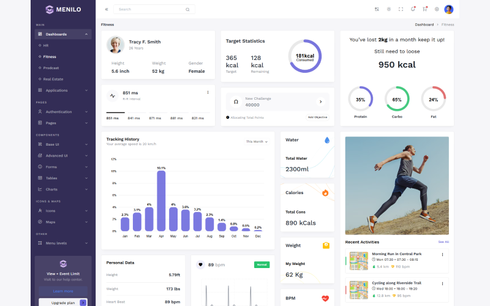The height and width of the screenshot is (306, 490).
Task: Open the This Month dropdown
Action: [x=257, y=141]
